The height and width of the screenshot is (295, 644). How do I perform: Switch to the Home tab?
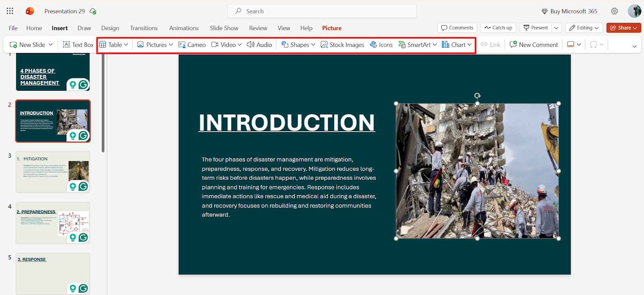pyautogui.click(x=34, y=28)
